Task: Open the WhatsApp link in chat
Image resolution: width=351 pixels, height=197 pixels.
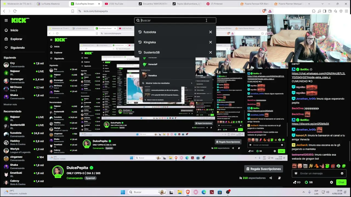Action: (318, 75)
